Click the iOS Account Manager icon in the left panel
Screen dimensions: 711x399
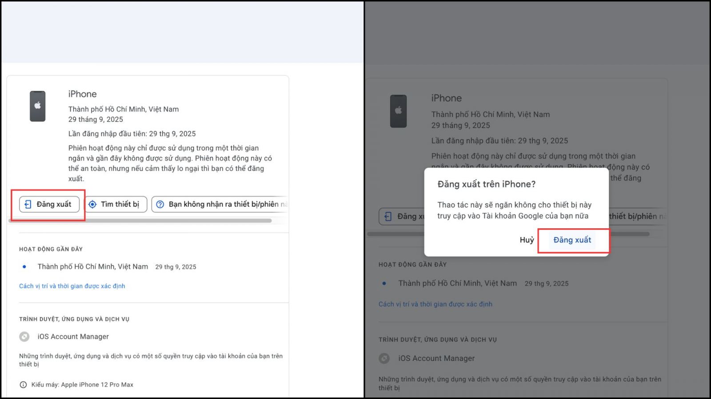click(x=24, y=337)
